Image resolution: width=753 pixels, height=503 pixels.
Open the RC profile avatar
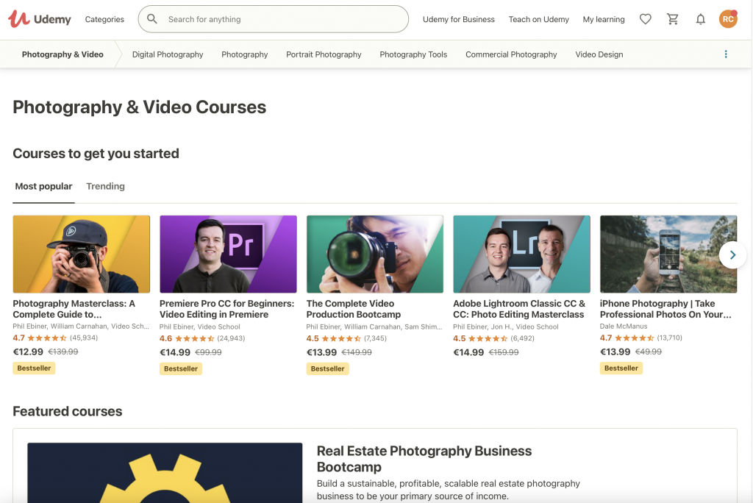point(728,18)
